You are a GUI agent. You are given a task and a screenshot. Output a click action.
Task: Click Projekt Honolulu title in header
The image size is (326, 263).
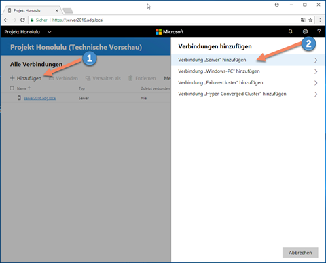(22, 32)
